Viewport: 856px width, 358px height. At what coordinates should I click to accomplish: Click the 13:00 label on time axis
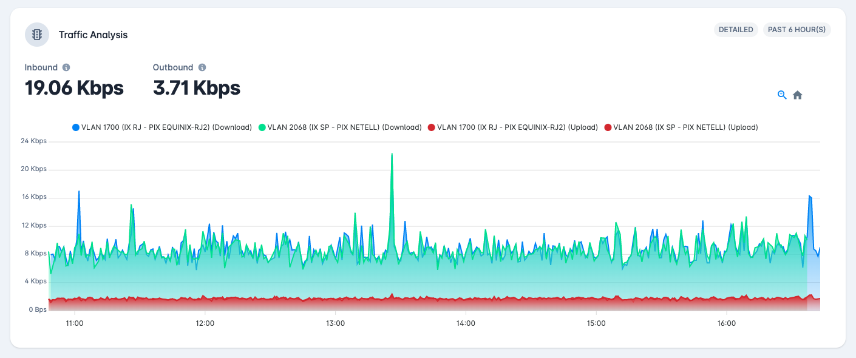(335, 323)
